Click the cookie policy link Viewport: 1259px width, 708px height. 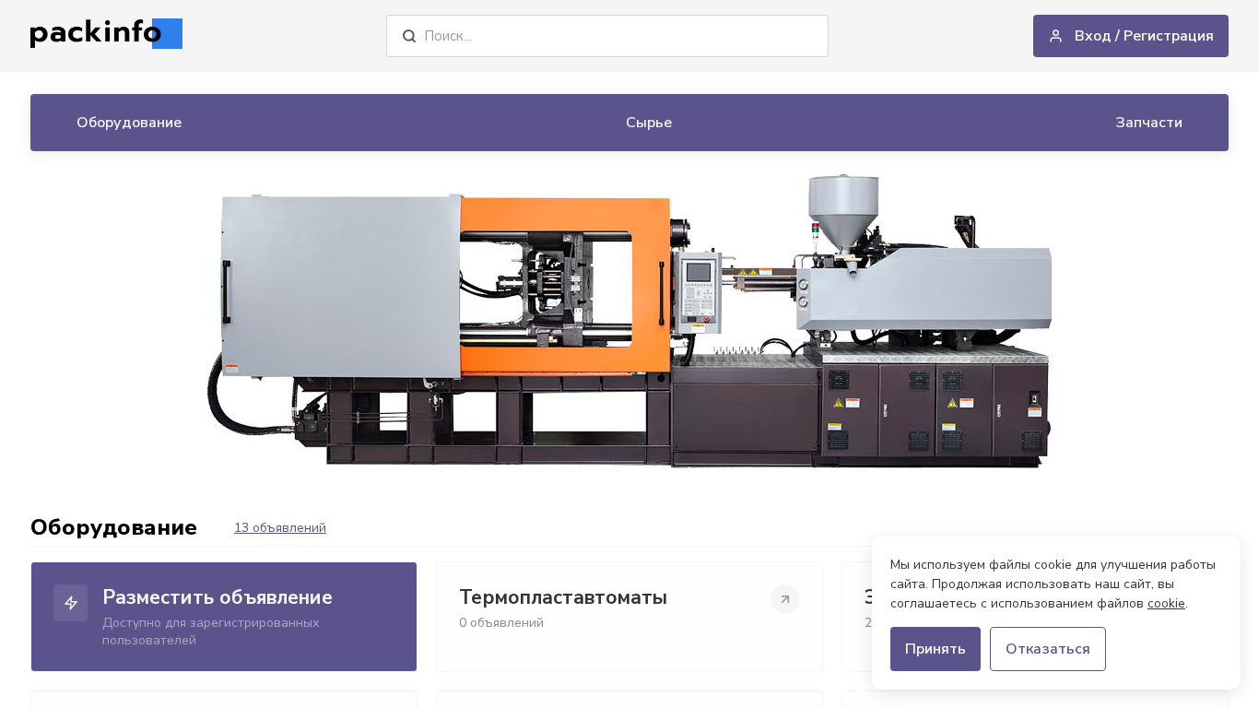click(1166, 604)
